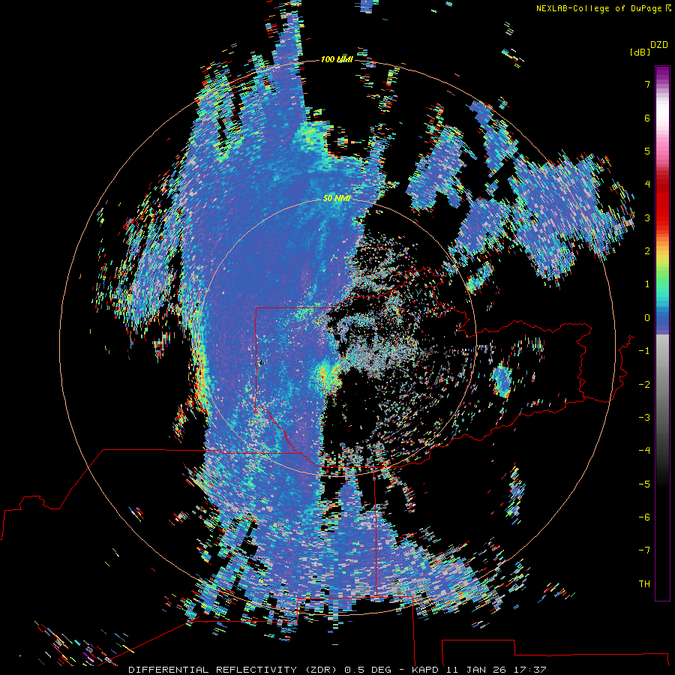The width and height of the screenshot is (675, 675).
Task: Click the 1 value on color scale
Action: point(647,284)
